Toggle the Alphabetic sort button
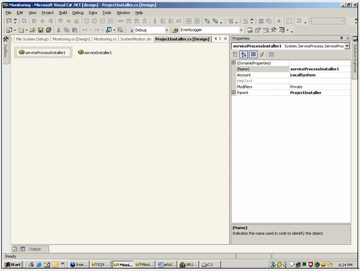Image resolution: width=360 pixels, height=271 pixels. [x=244, y=54]
